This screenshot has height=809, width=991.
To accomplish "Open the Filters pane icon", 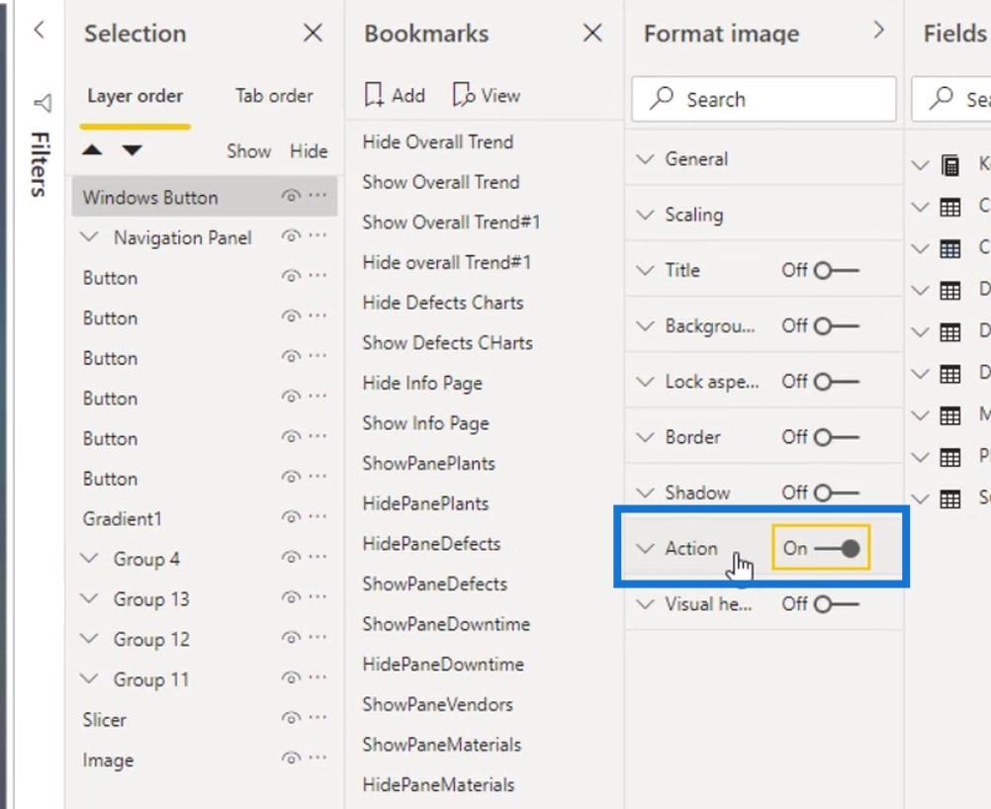I will 43,103.
